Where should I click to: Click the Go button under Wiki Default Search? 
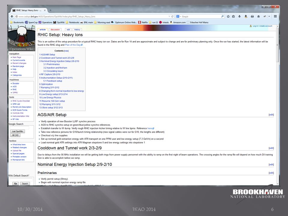coord(16,184)
